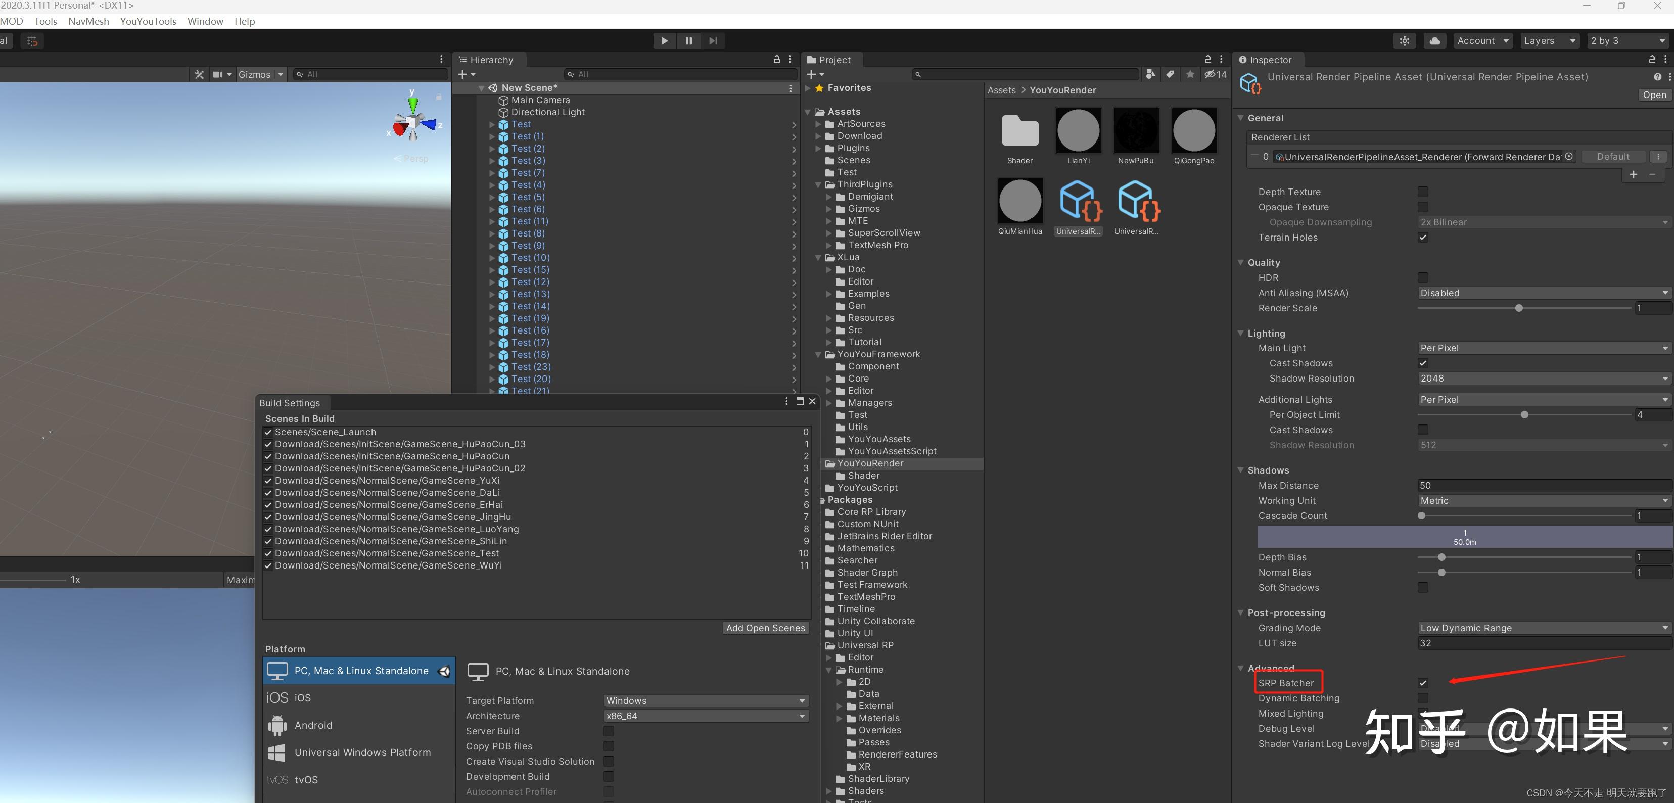Enable the Development Build checkbox
1674x803 pixels.
pyautogui.click(x=609, y=776)
